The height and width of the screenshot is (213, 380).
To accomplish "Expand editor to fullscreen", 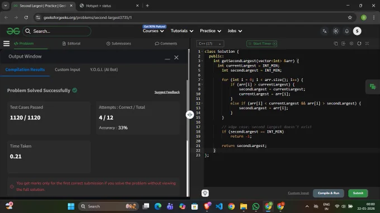I will point(367,43).
